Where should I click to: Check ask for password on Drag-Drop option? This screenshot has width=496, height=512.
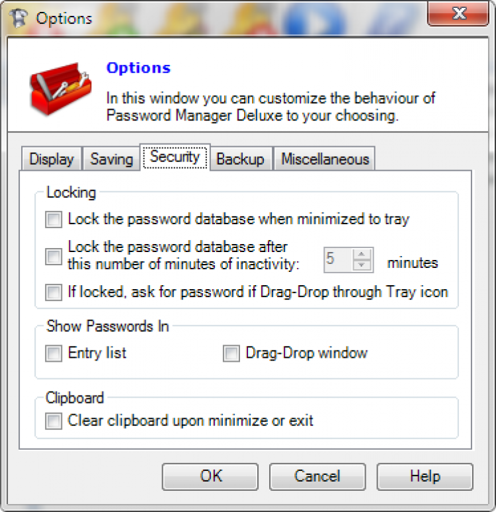tap(54, 292)
